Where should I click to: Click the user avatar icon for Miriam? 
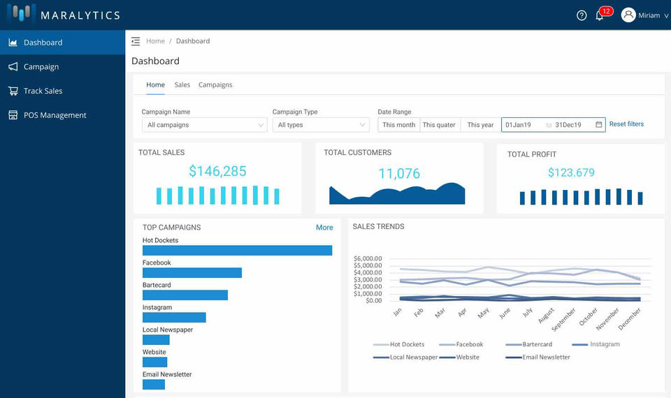[628, 15]
